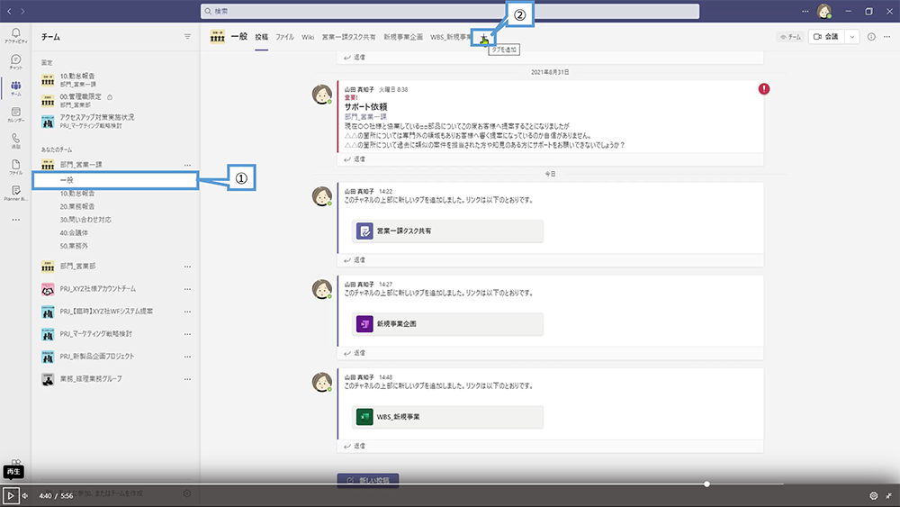The width and height of the screenshot is (900, 507).
Task: Expand PRJ_【臨時】XYZ社WFシステム提案 team
Action: [107, 312]
